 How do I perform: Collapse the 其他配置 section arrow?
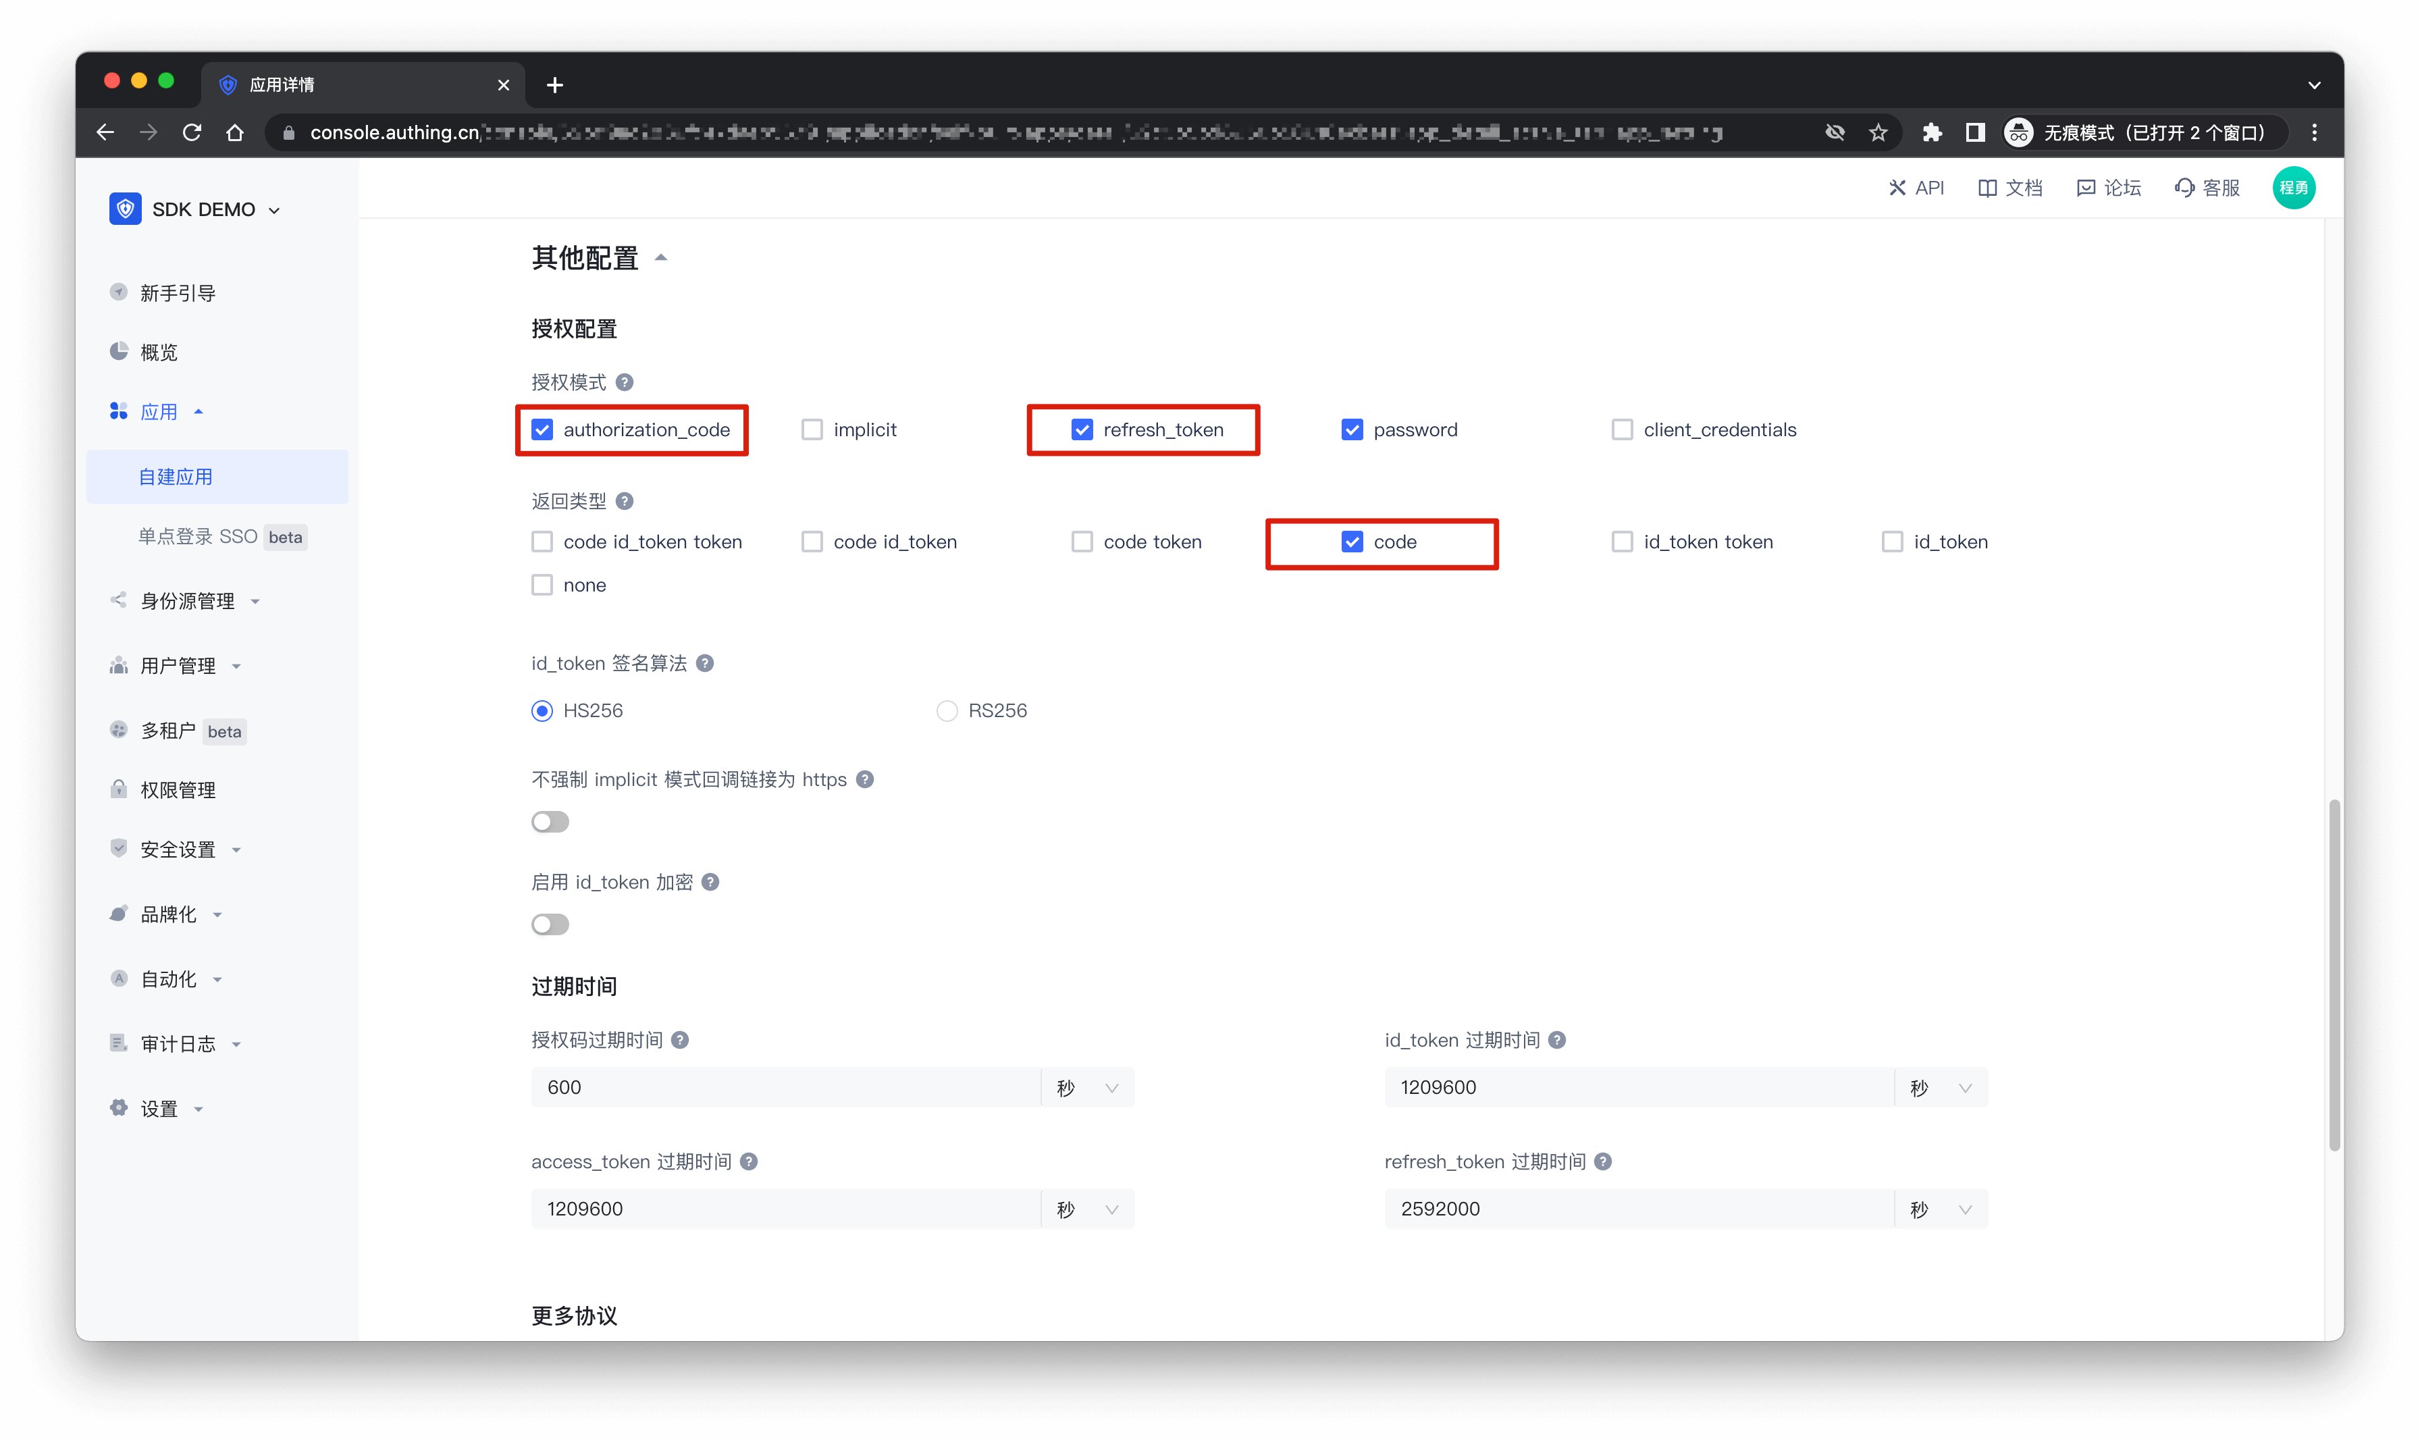661,257
